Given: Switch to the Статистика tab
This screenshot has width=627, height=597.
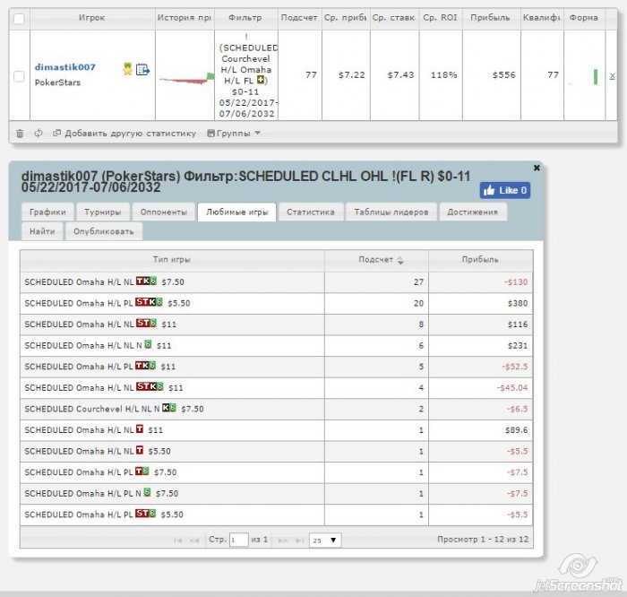Looking at the screenshot, I should tap(311, 212).
